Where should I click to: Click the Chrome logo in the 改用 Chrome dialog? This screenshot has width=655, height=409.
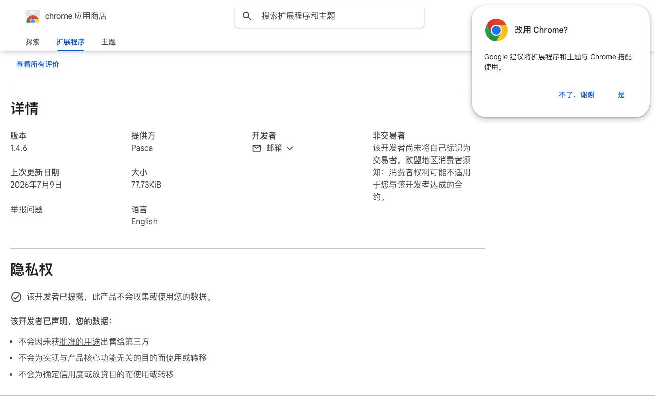pyautogui.click(x=496, y=30)
